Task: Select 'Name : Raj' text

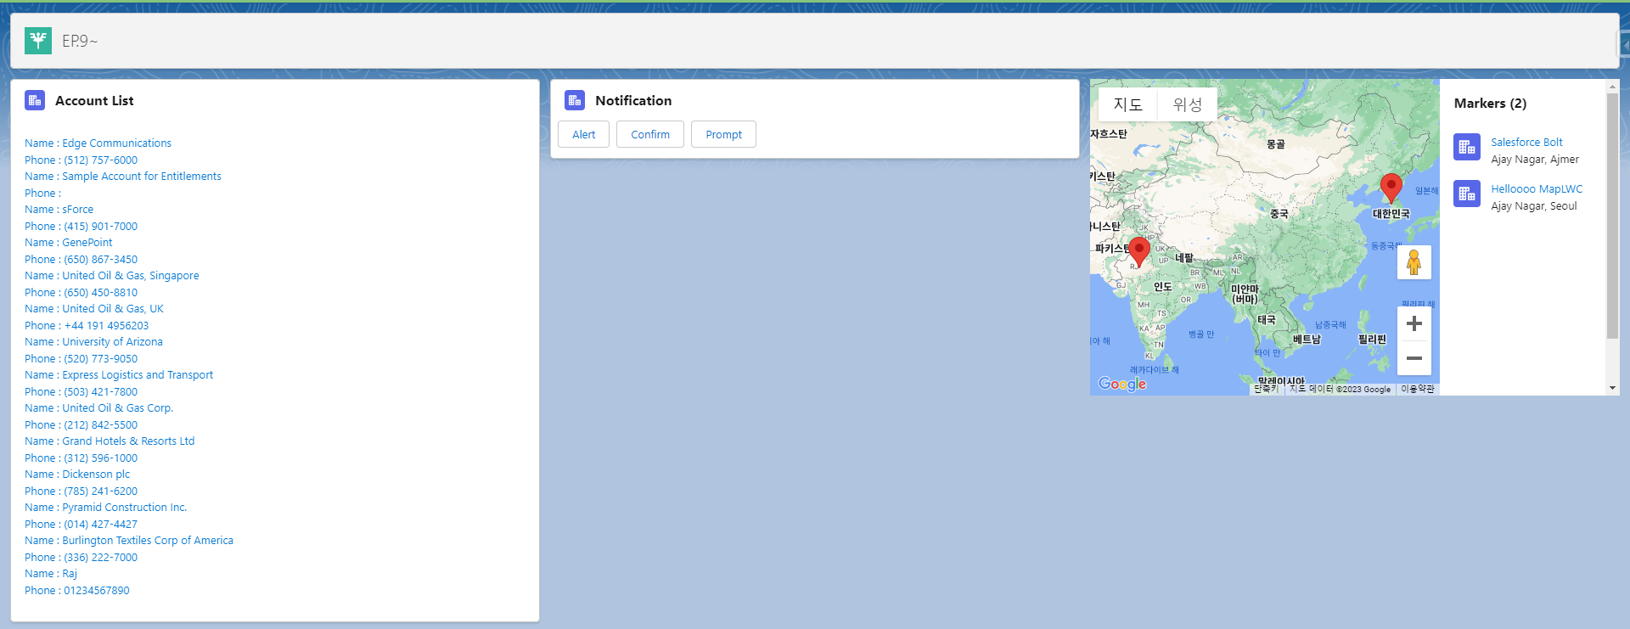Action: click(51, 573)
